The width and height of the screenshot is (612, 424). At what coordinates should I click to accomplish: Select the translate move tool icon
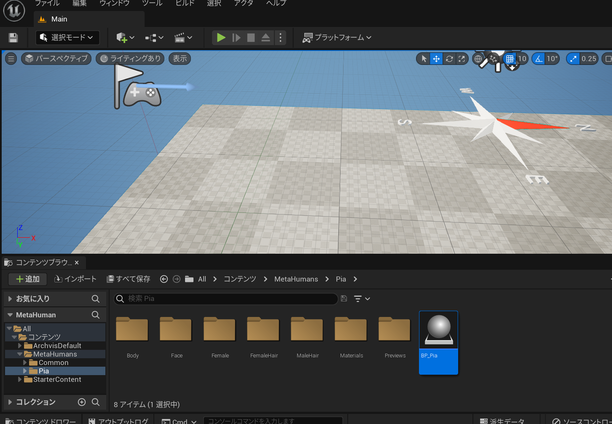(x=437, y=59)
